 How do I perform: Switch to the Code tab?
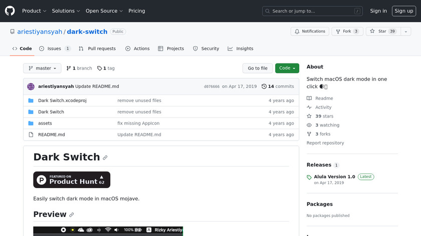click(x=22, y=48)
